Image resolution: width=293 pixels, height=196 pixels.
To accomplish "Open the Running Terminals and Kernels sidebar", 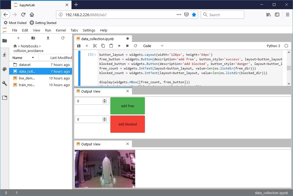I will 4,55.
